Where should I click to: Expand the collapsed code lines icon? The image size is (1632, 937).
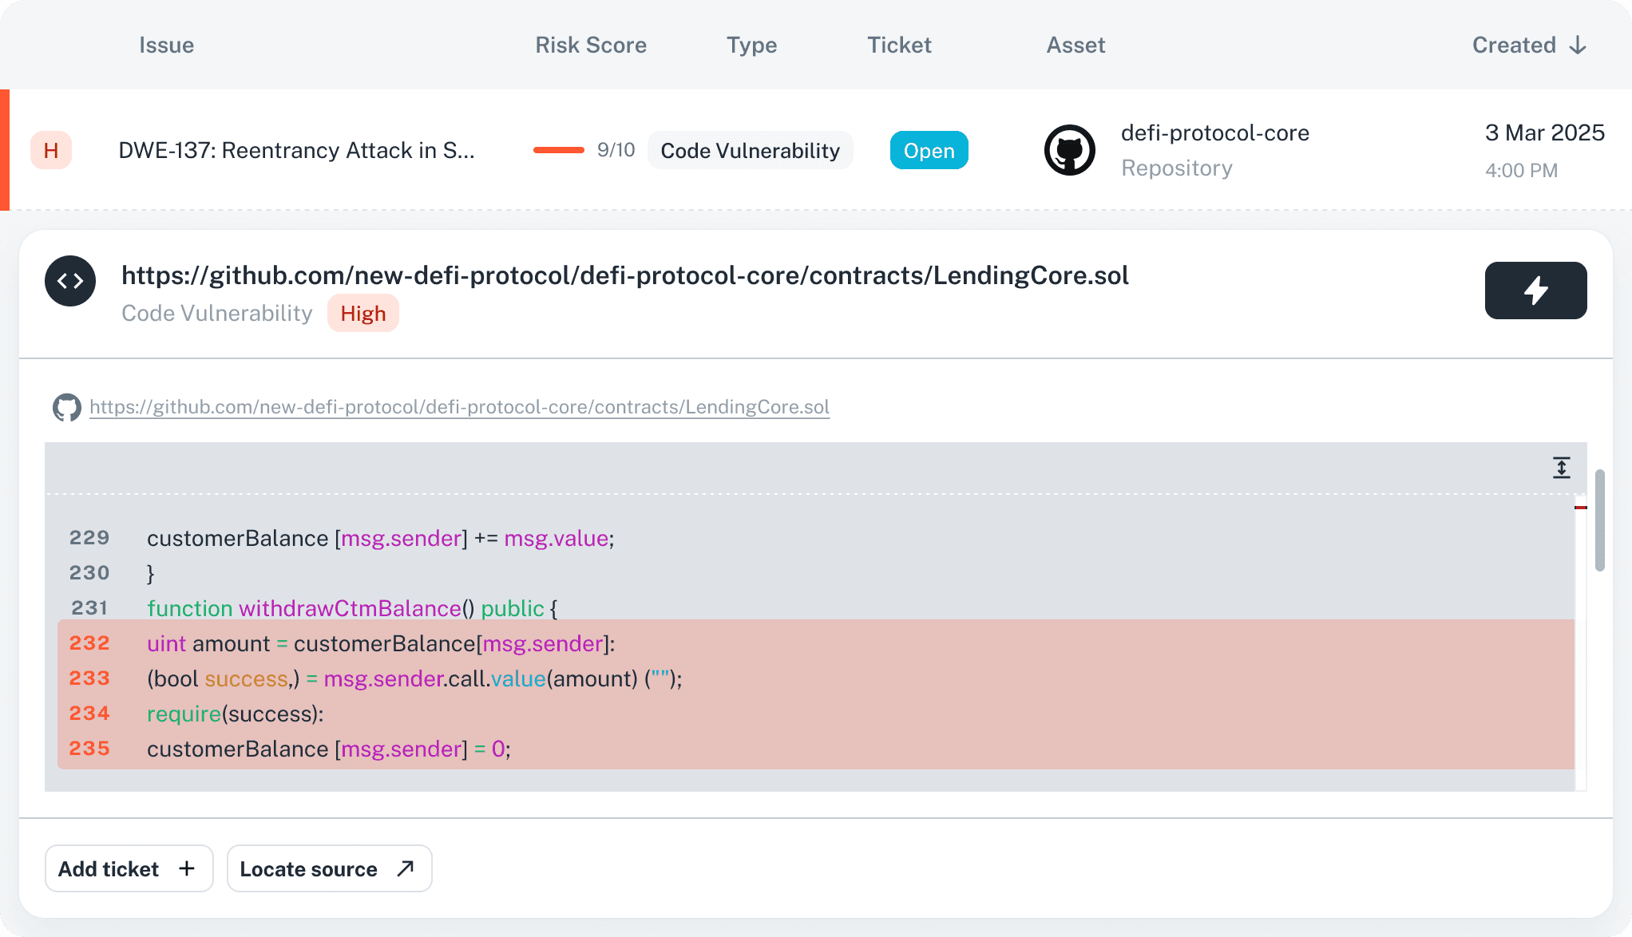tap(1561, 468)
